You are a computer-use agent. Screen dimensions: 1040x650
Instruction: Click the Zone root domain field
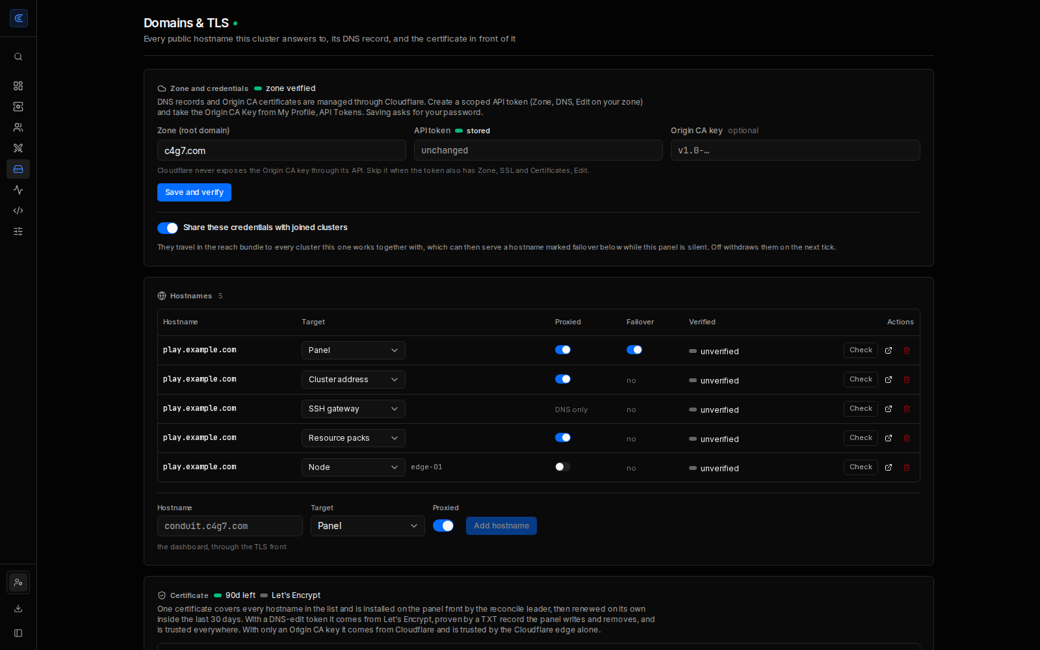(x=281, y=150)
